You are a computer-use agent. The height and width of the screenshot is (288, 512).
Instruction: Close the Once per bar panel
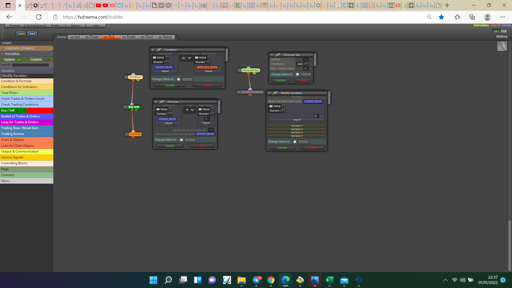(x=272, y=55)
